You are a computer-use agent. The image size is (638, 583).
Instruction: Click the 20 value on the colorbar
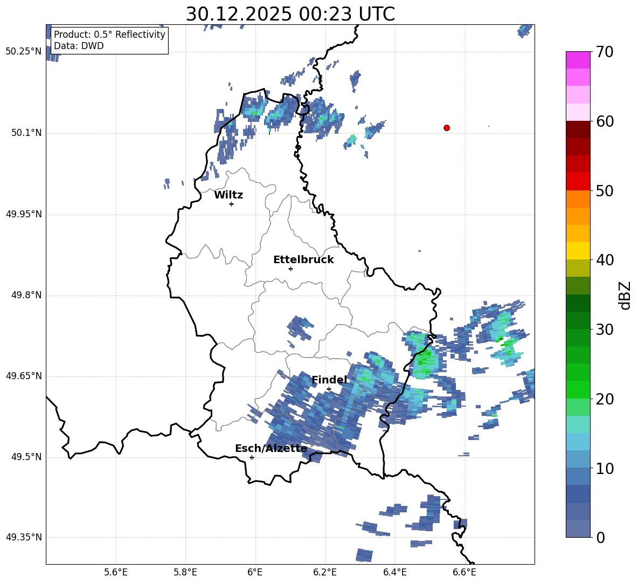click(x=605, y=399)
